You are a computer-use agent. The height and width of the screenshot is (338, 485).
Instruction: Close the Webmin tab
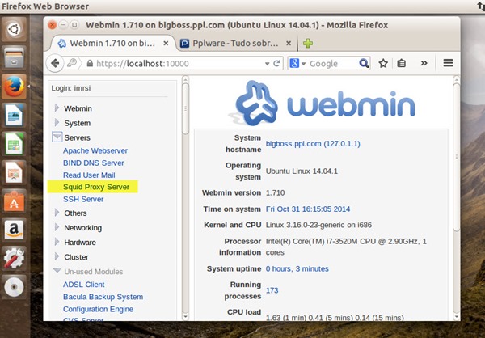click(166, 44)
